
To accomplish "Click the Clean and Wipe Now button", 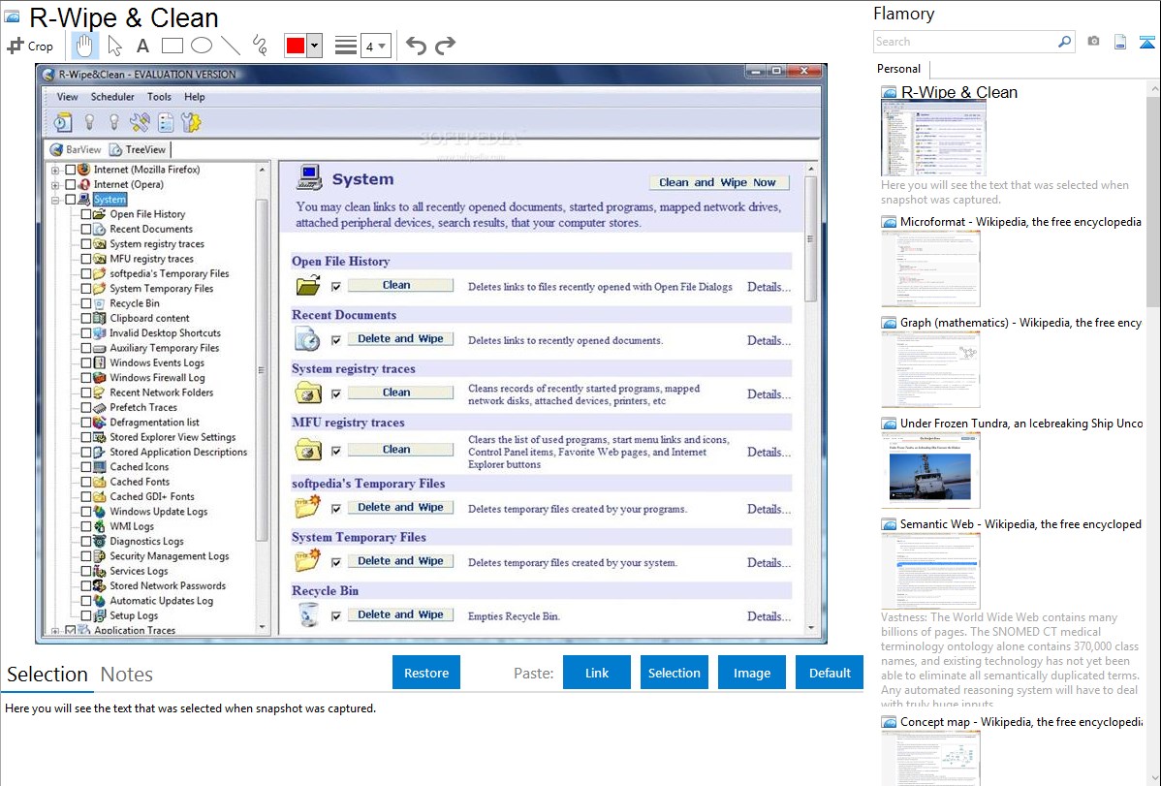I will coord(717,182).
